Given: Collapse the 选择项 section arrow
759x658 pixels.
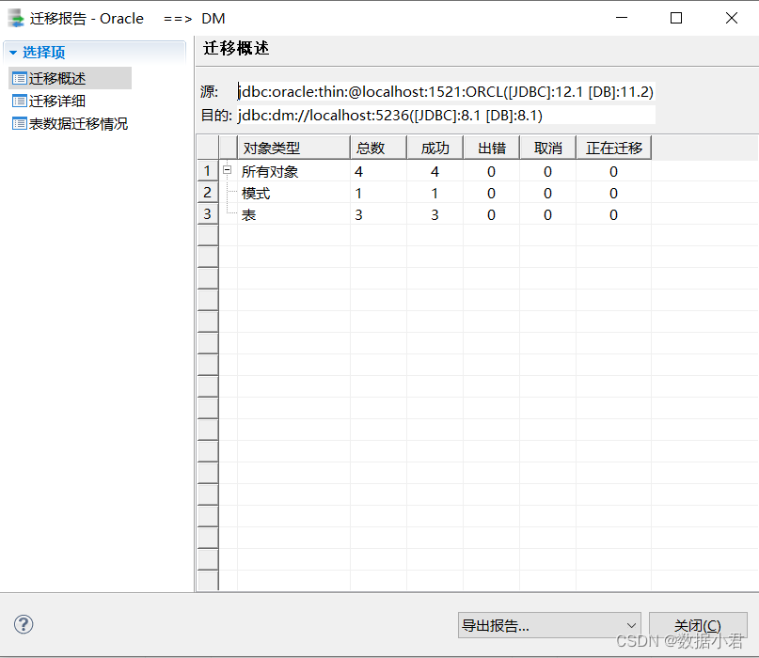Looking at the screenshot, I should tap(13, 53).
